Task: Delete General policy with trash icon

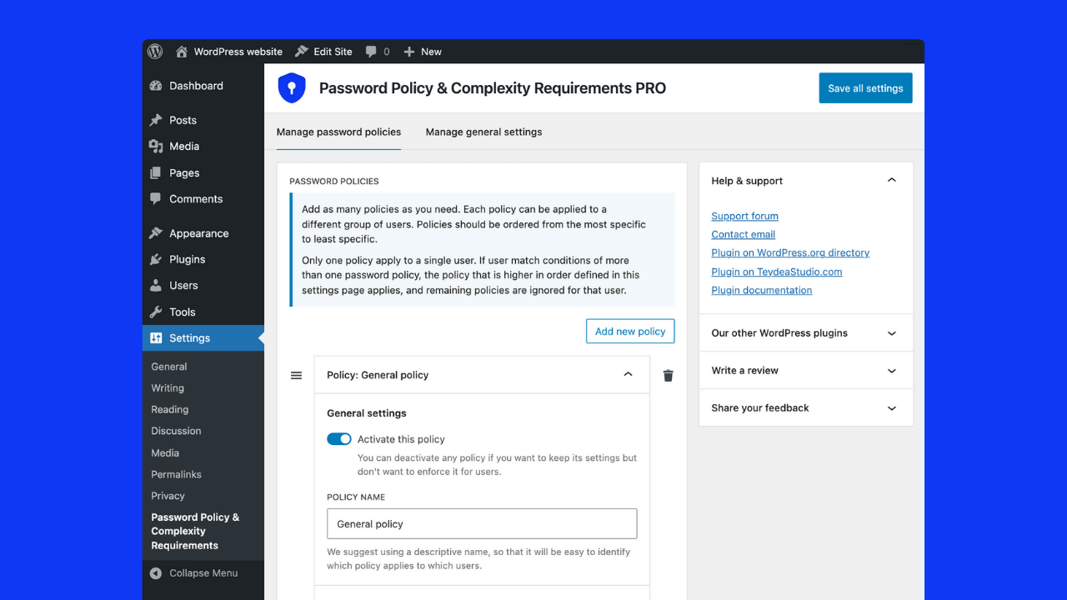Action: pos(668,376)
